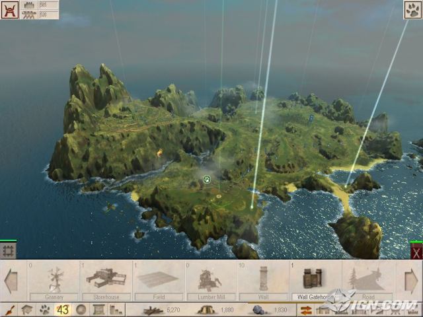This screenshot has height=317, width=423.
Task: Click the red Japanese helmet tribe emblem
Action: point(10,10)
